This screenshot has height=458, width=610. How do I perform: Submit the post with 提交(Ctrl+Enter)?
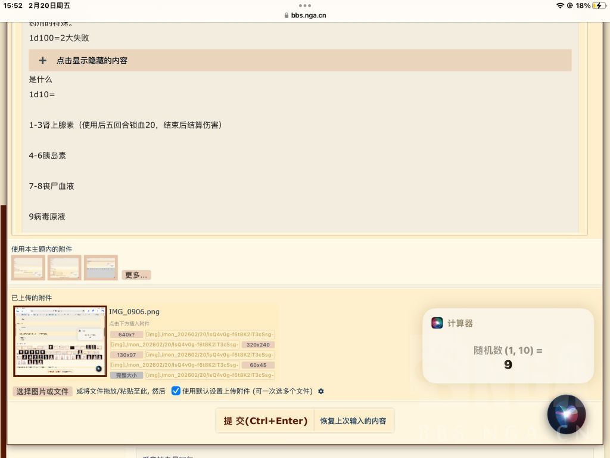click(265, 420)
